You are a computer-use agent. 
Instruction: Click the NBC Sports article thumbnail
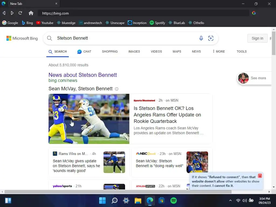click(197, 162)
